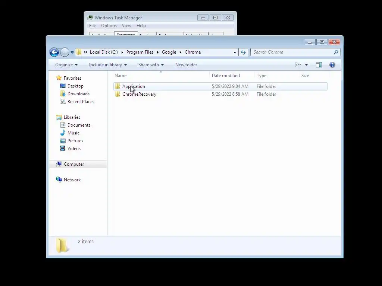The height and width of the screenshot is (286, 382).
Task: Click the greyed Forward navigation arrow
Action: click(x=65, y=52)
